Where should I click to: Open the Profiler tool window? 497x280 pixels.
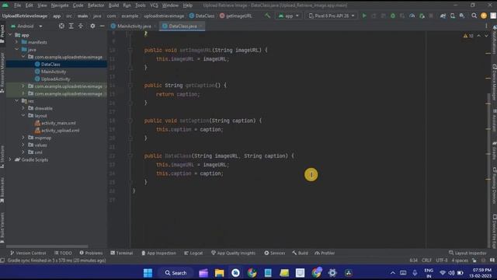[325, 253]
